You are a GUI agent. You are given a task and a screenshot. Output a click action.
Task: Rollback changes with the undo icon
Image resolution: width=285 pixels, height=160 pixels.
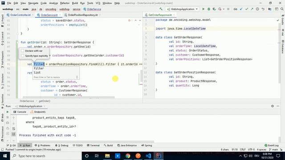click(263, 9)
